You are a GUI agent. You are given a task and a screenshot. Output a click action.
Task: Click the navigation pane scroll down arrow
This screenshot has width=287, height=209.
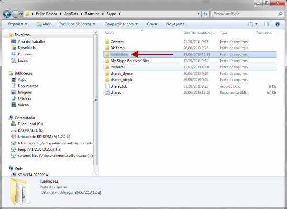tap(96, 174)
